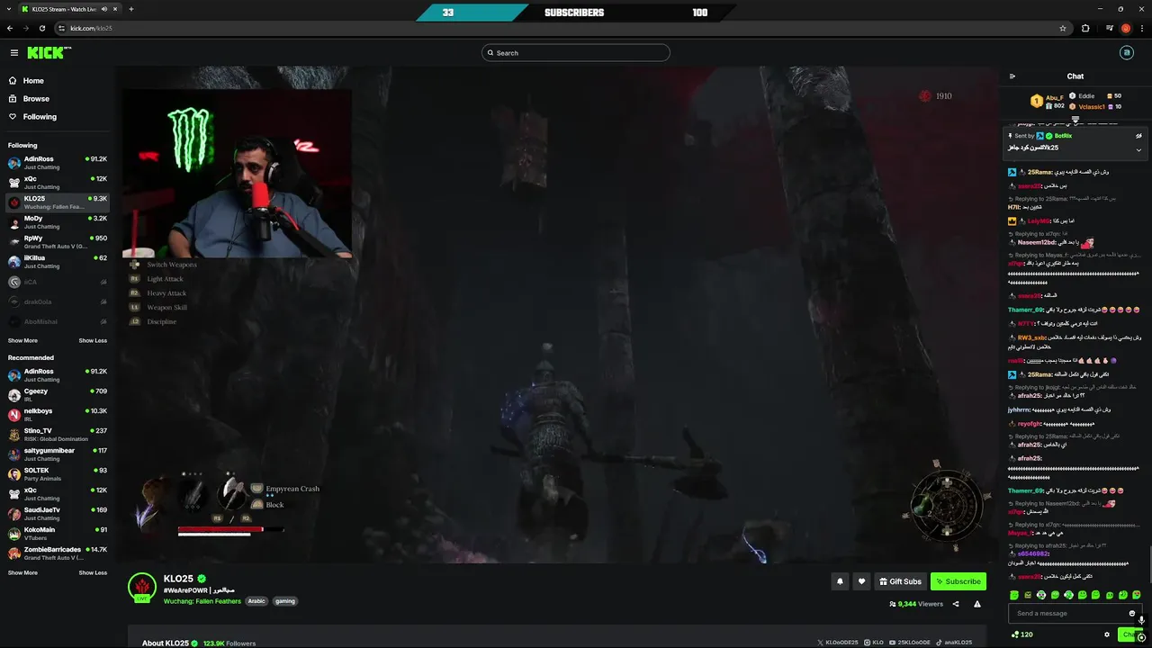The height and width of the screenshot is (648, 1152).
Task: Hide the pinned BotRix message
Action: pos(1138,136)
